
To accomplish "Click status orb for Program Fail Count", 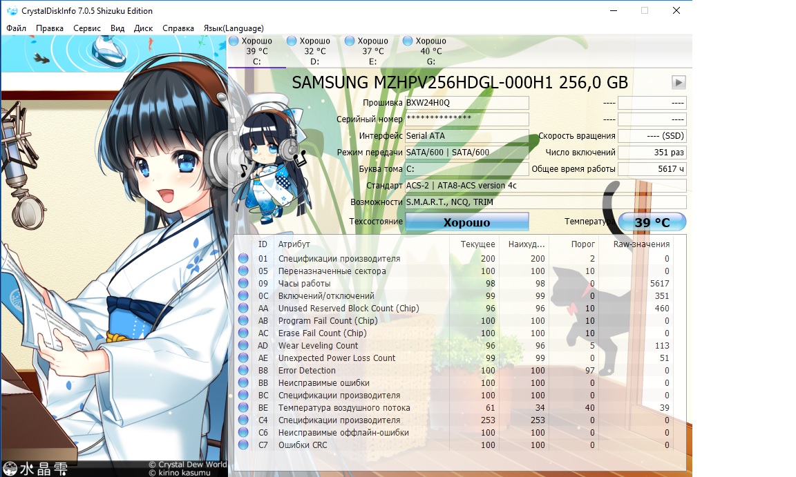I will [x=244, y=321].
